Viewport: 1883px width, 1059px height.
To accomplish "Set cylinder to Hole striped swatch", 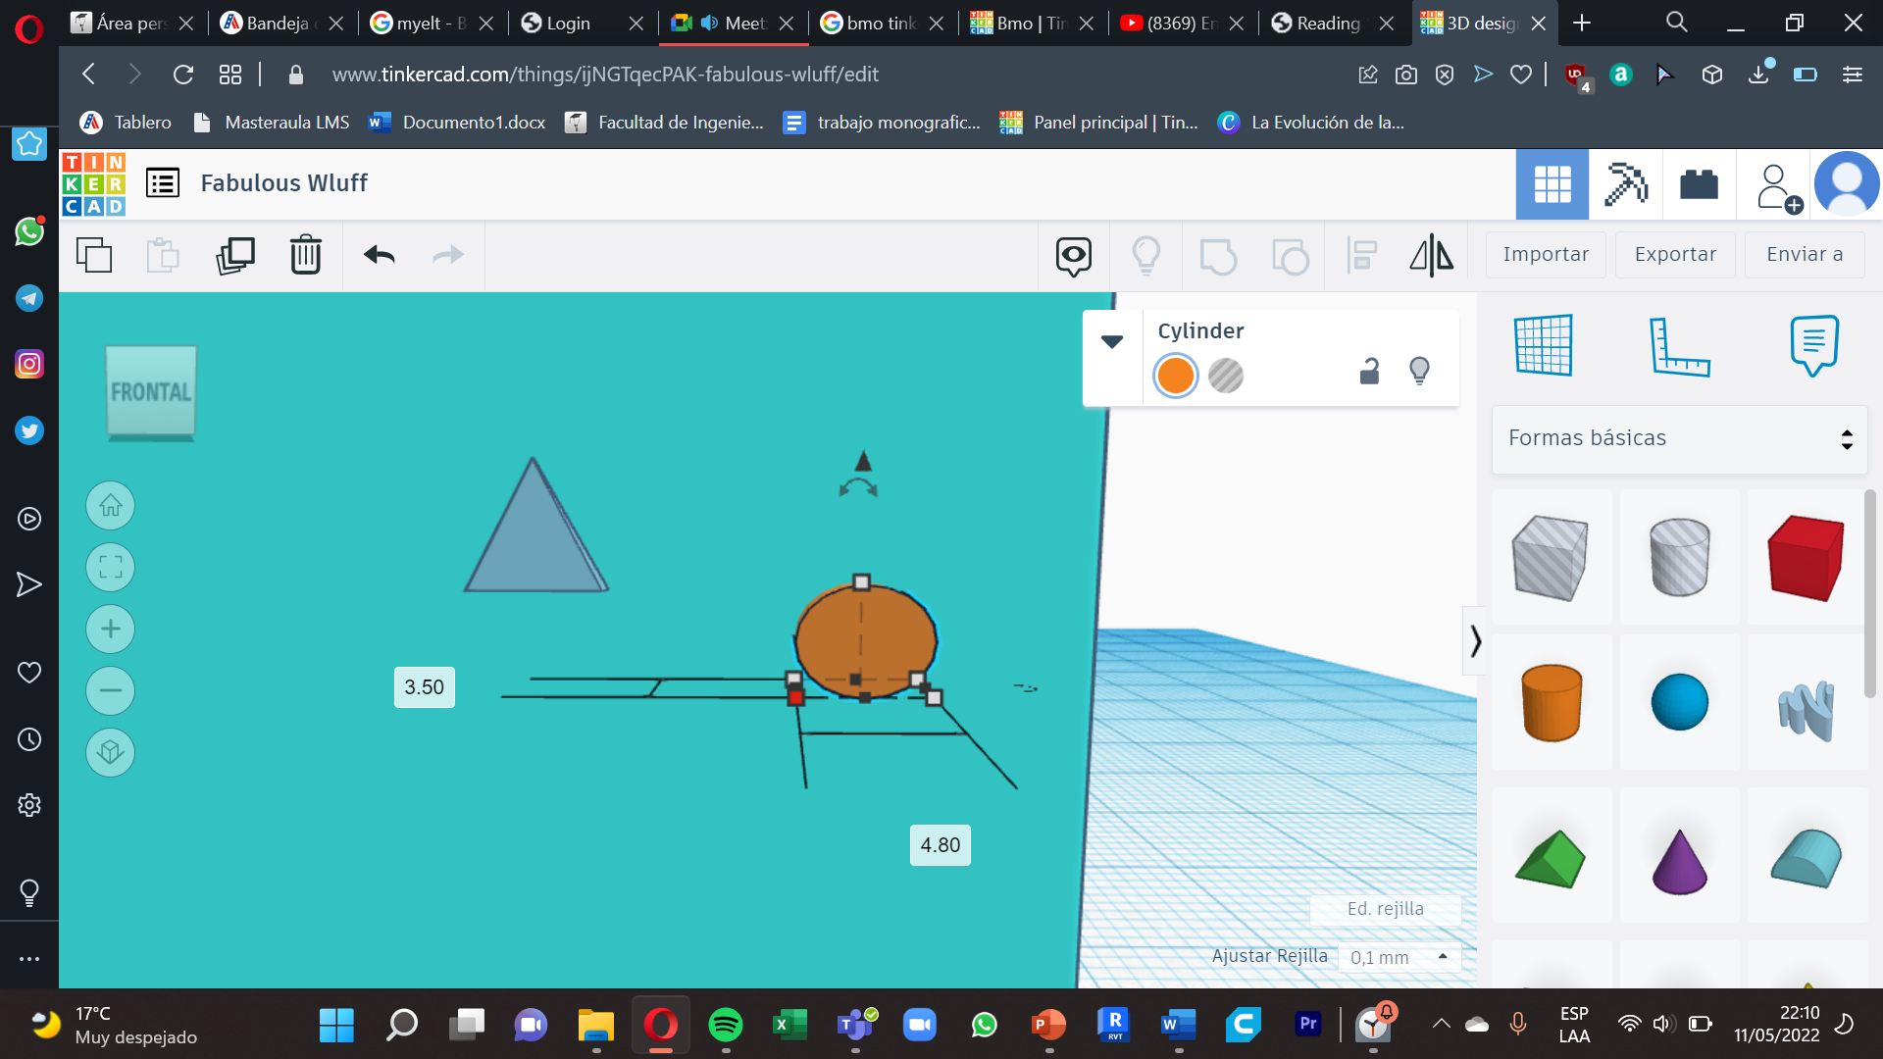I will pos(1226,376).
